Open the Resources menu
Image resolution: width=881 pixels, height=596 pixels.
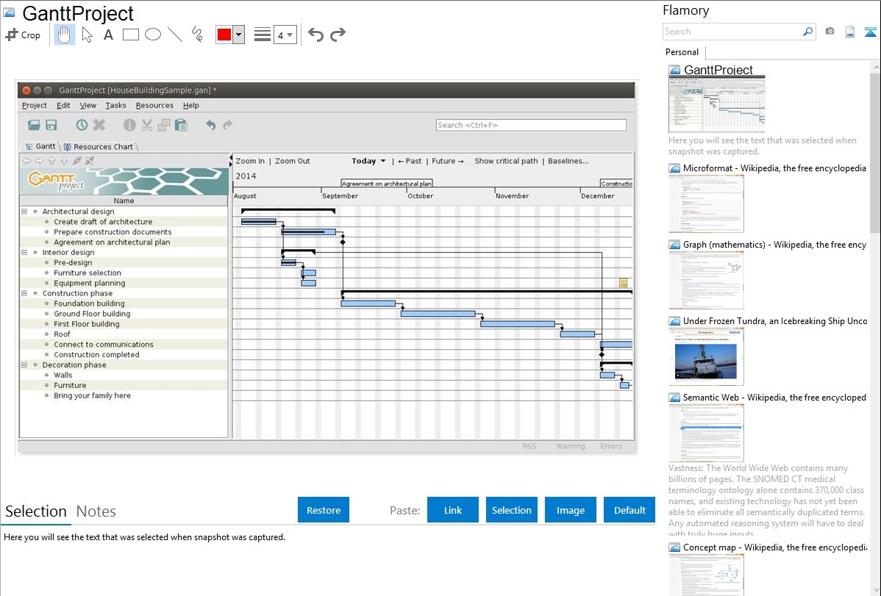click(x=154, y=106)
